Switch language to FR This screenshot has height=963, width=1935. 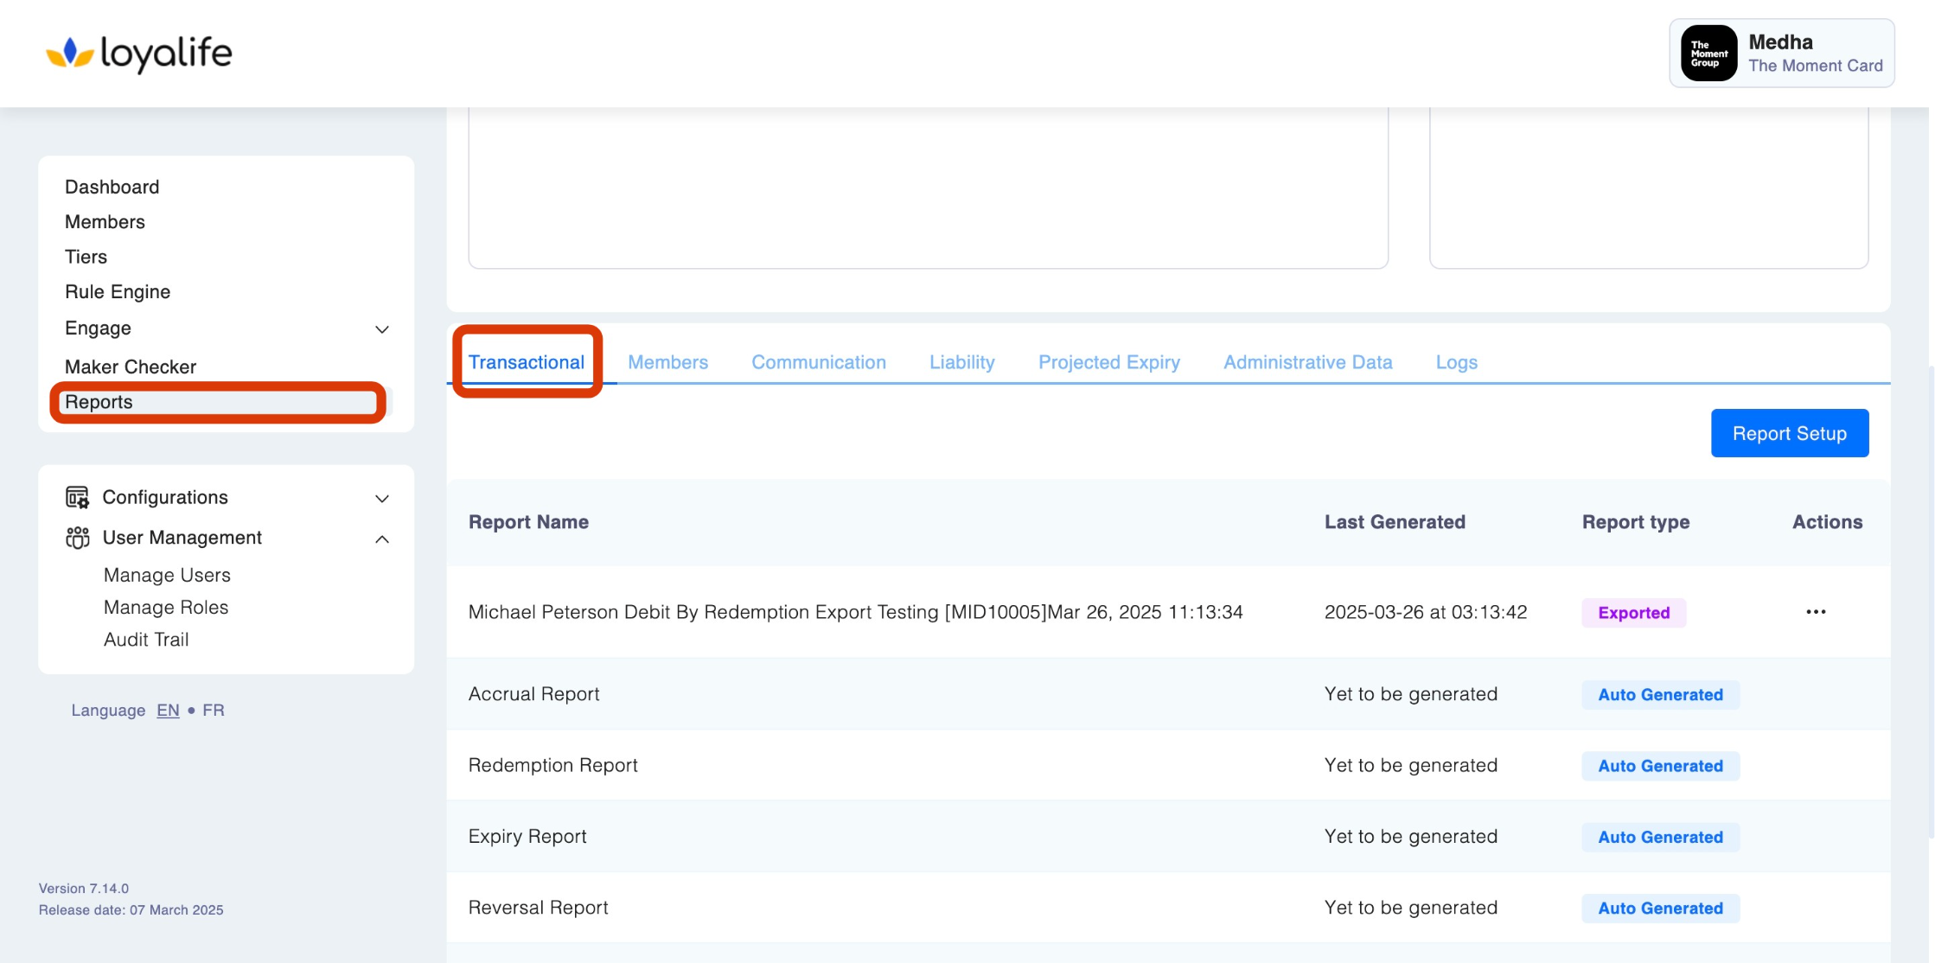[214, 710]
